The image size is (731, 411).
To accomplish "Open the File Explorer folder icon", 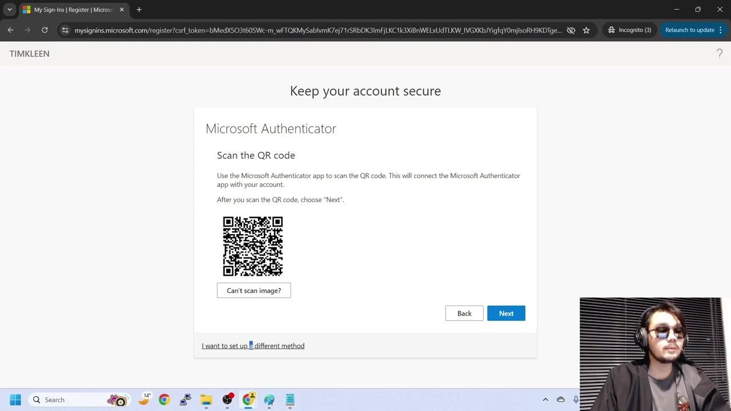I will pyautogui.click(x=206, y=400).
